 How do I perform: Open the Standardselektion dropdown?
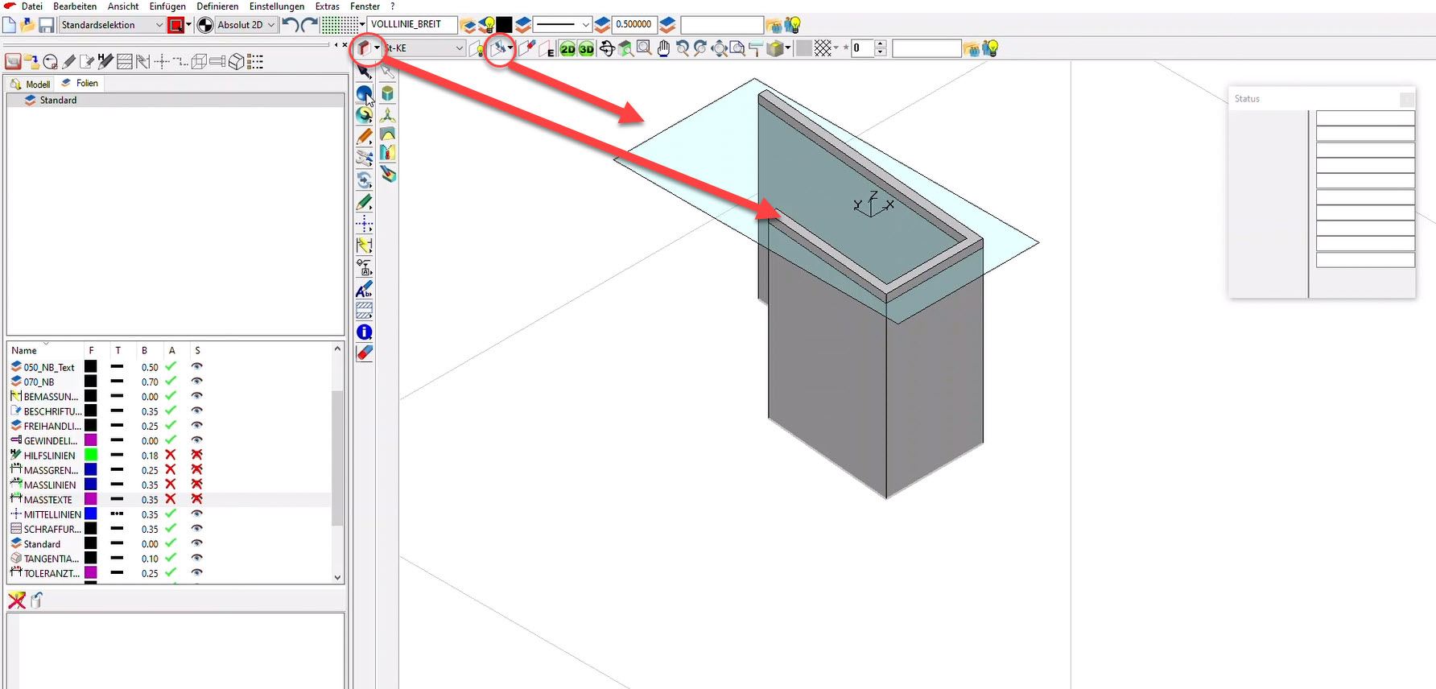[159, 25]
